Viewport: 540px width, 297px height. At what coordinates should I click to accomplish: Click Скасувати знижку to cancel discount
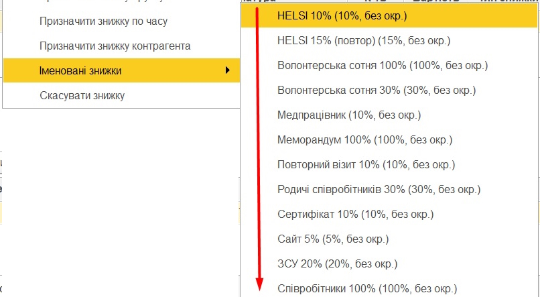pos(83,95)
